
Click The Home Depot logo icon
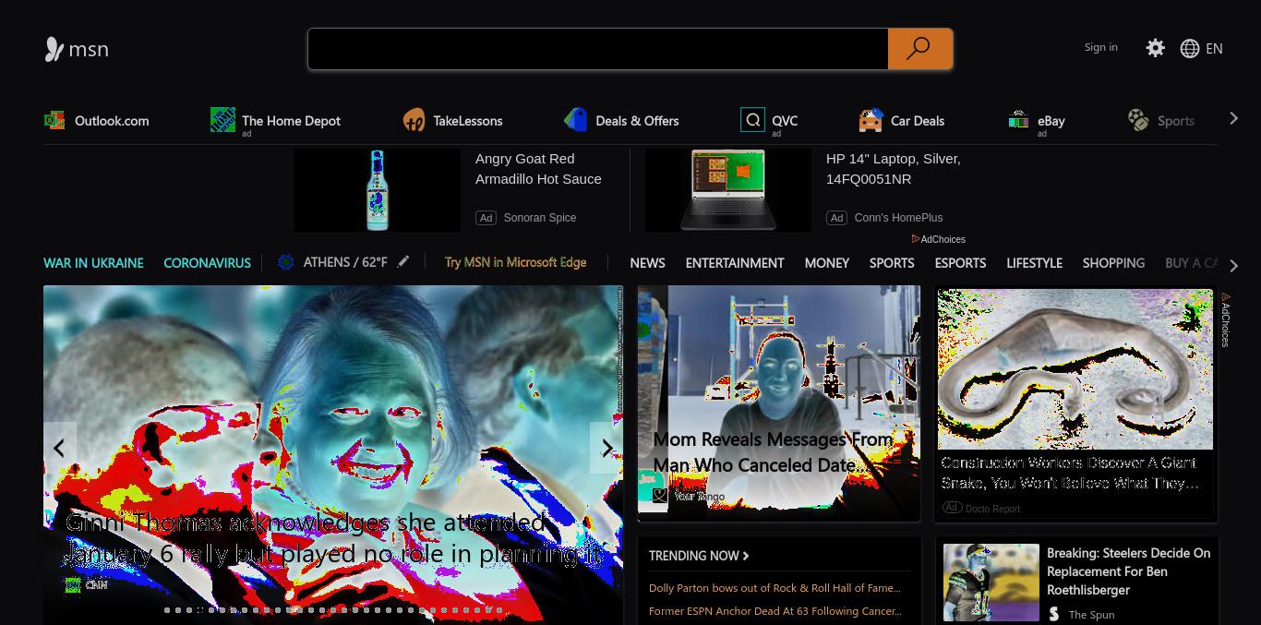(222, 119)
